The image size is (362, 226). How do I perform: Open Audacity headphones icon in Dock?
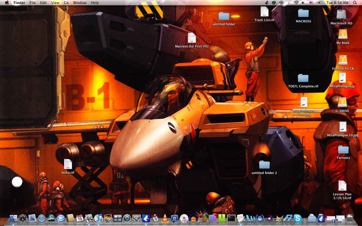193,218
